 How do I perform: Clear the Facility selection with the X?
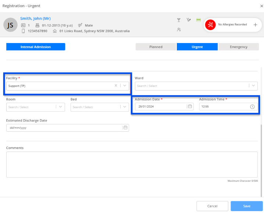115,86
